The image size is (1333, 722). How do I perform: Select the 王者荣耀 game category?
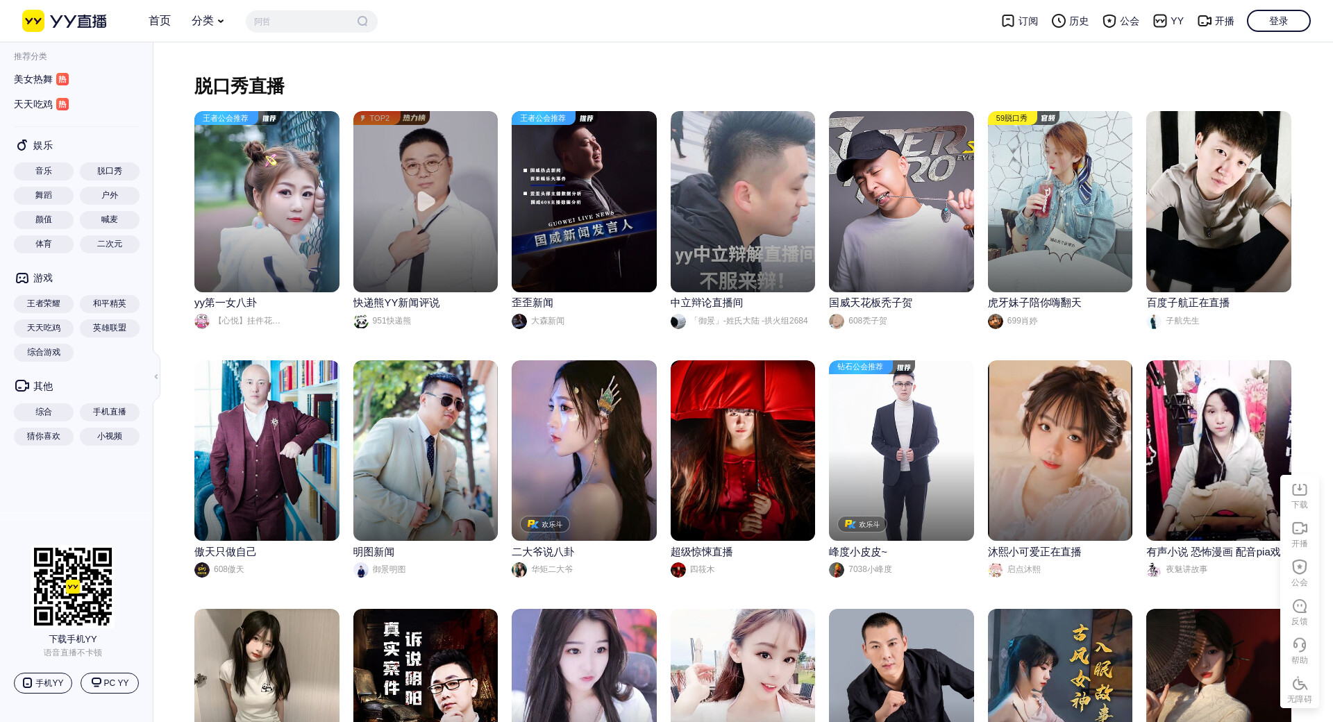[x=44, y=303]
